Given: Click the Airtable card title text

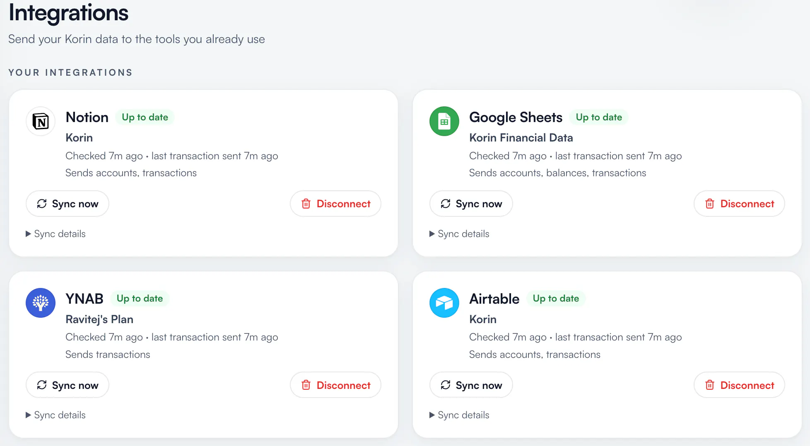Looking at the screenshot, I should pyautogui.click(x=494, y=299).
